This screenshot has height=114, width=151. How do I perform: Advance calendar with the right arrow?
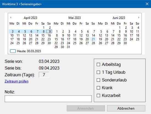pos(139,17)
